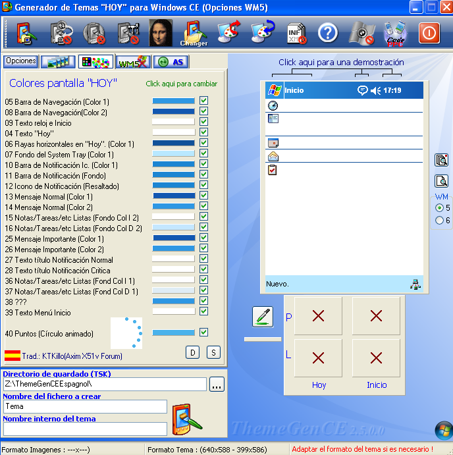Click the animated dots circle preview
The image size is (453, 455).
[126, 333]
